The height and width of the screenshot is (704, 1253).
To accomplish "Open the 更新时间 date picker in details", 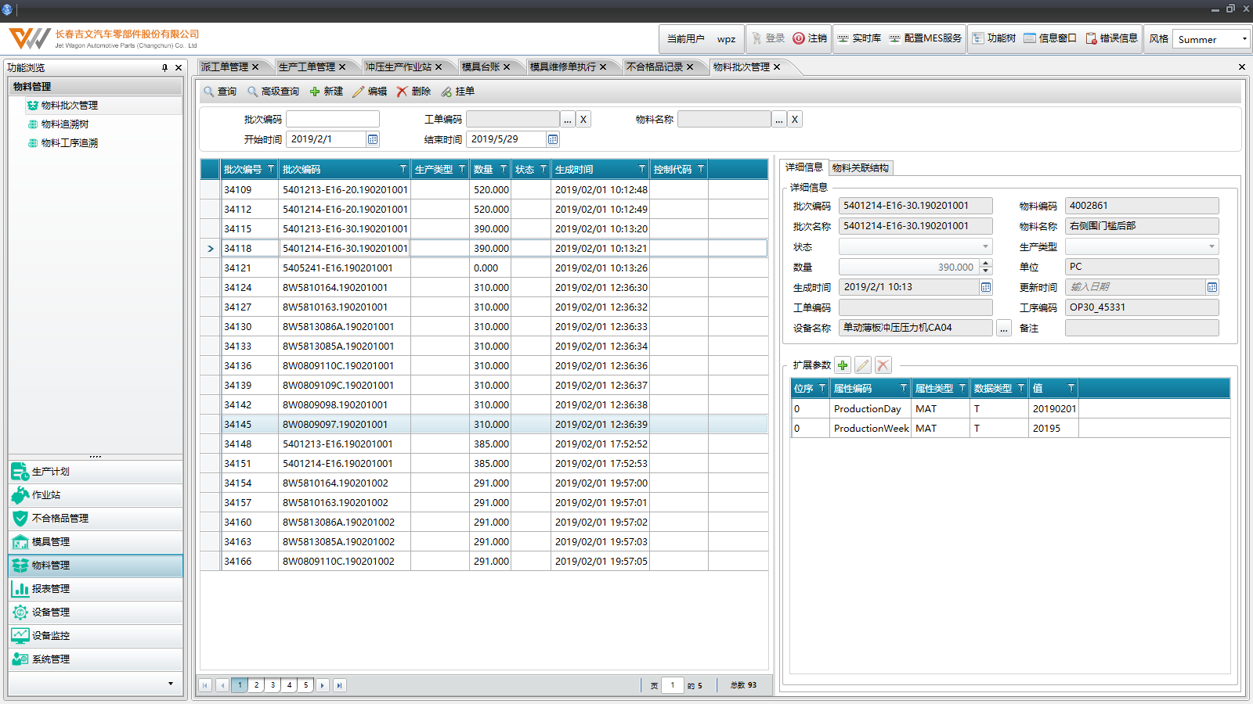I will [1212, 287].
